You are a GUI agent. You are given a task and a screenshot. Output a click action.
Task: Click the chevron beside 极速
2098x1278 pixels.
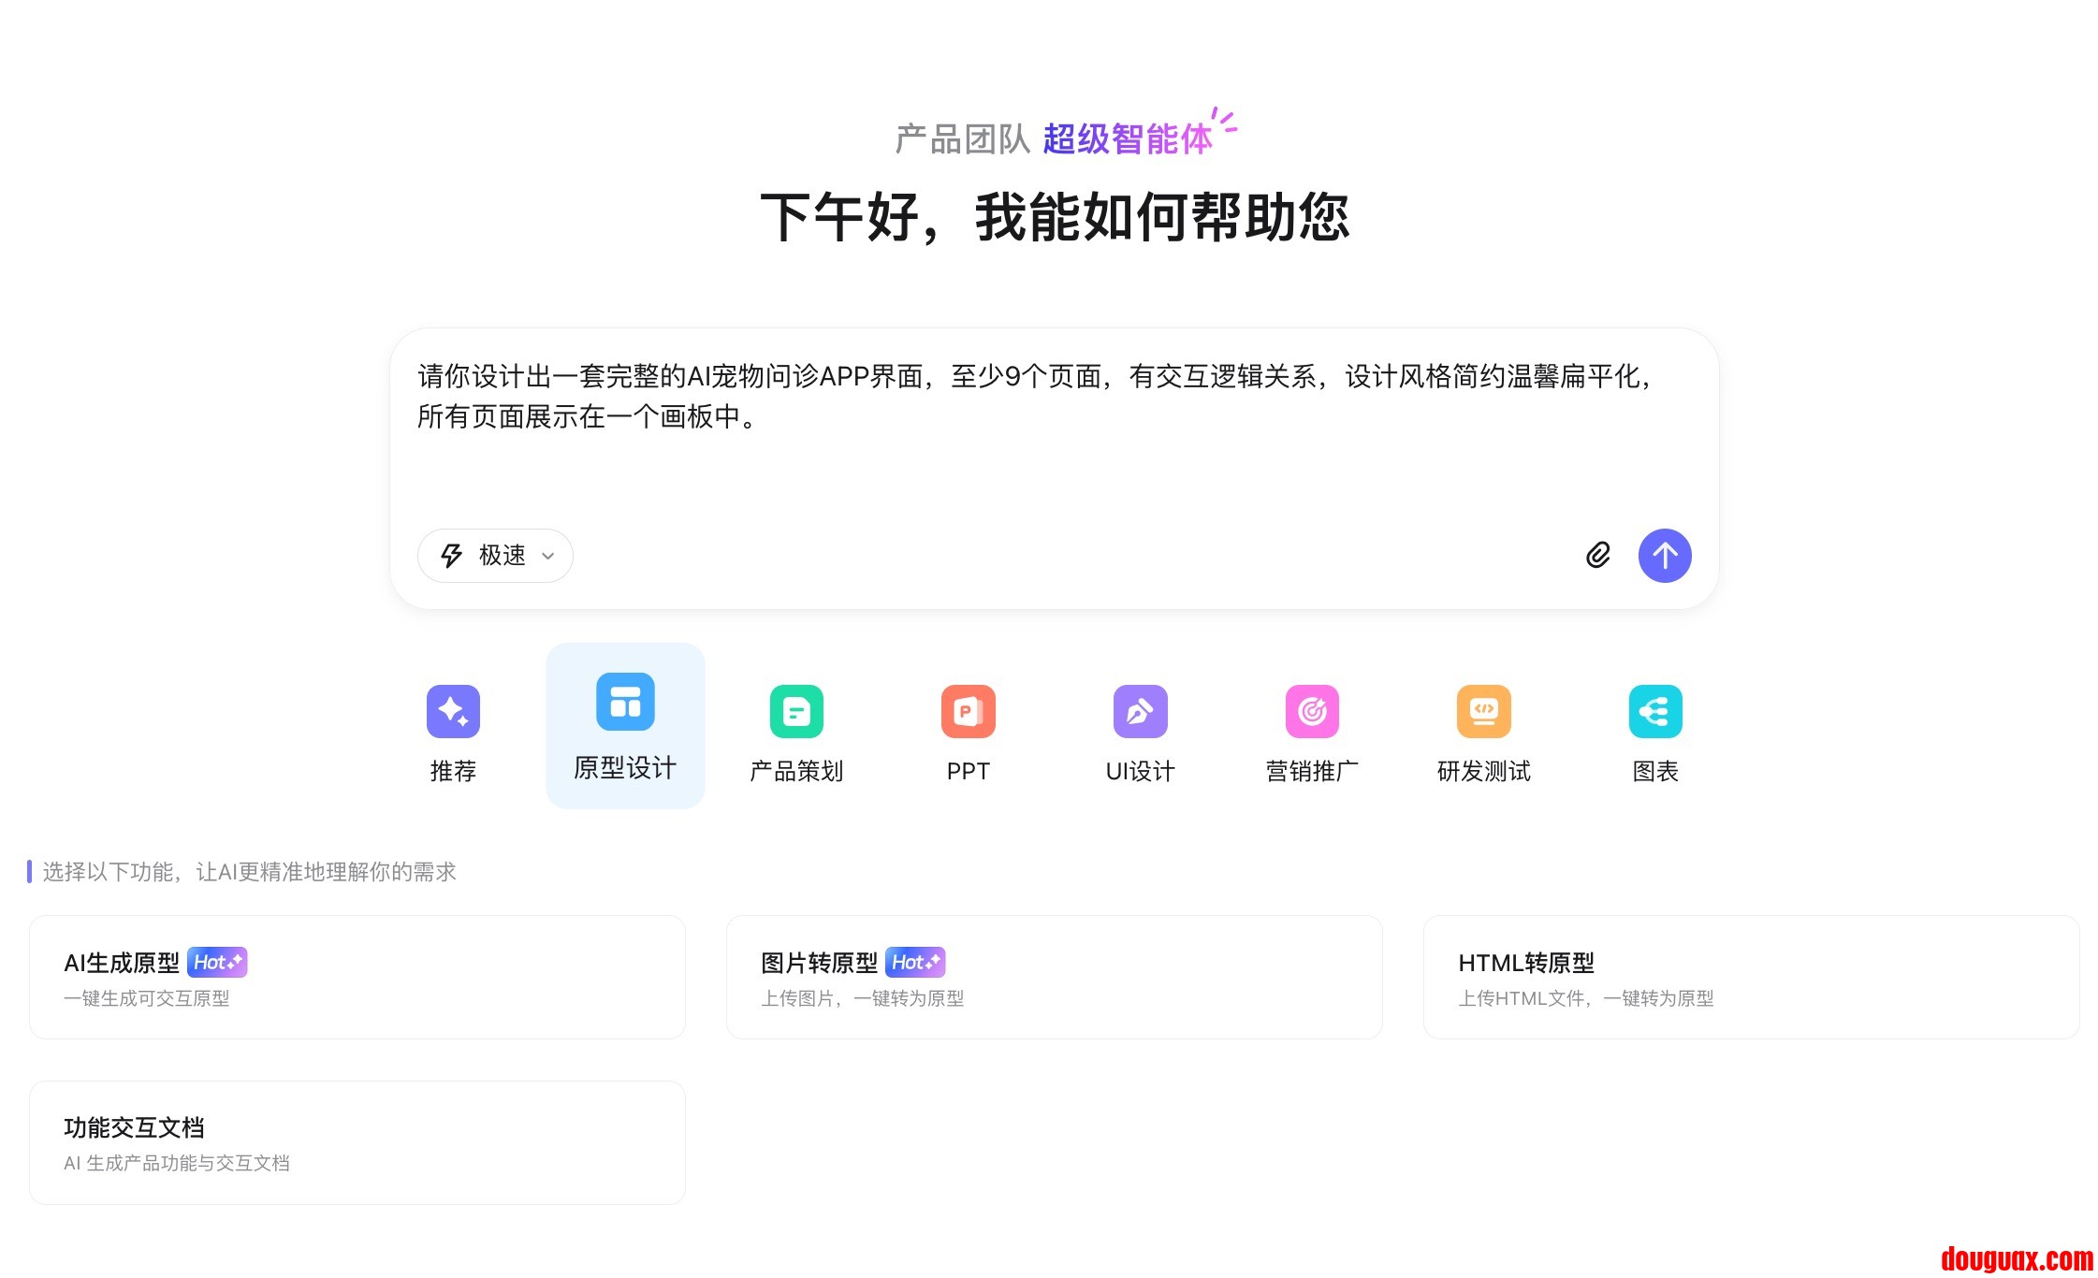click(x=548, y=556)
